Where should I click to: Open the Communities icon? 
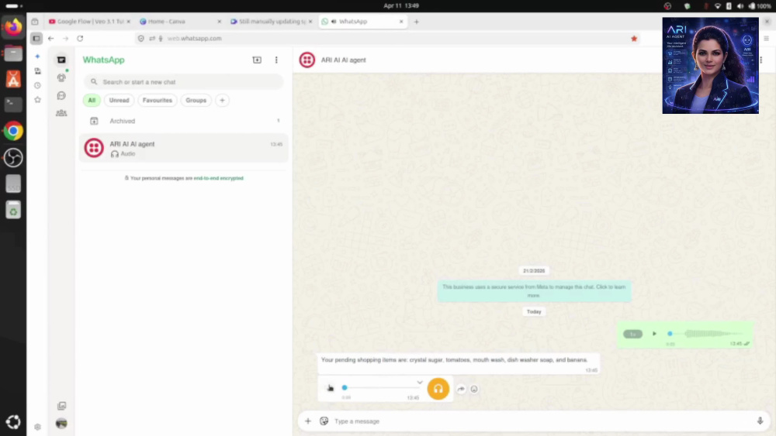click(61, 113)
